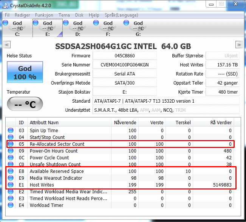Select the D: drive tab
Screen dimensions: 246x222
pyautogui.click(x=78, y=28)
